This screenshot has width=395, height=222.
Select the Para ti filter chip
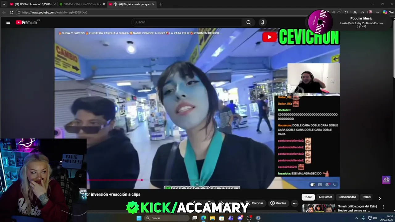coord(367,197)
